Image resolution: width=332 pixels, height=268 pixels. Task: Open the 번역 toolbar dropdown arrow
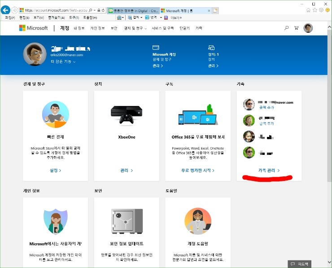[161, 18]
